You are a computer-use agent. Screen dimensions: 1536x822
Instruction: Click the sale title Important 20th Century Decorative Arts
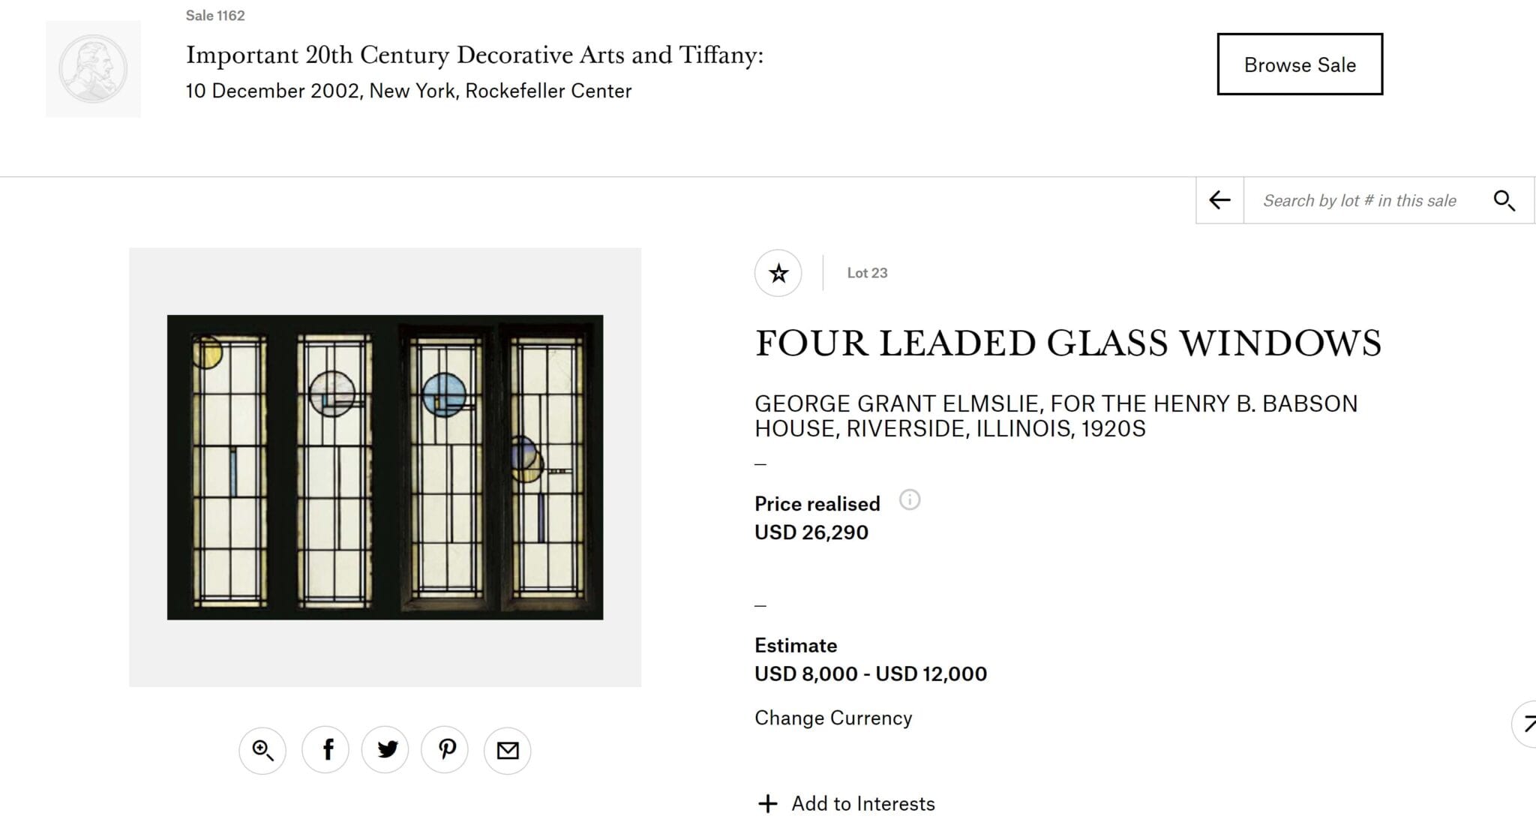click(x=474, y=55)
